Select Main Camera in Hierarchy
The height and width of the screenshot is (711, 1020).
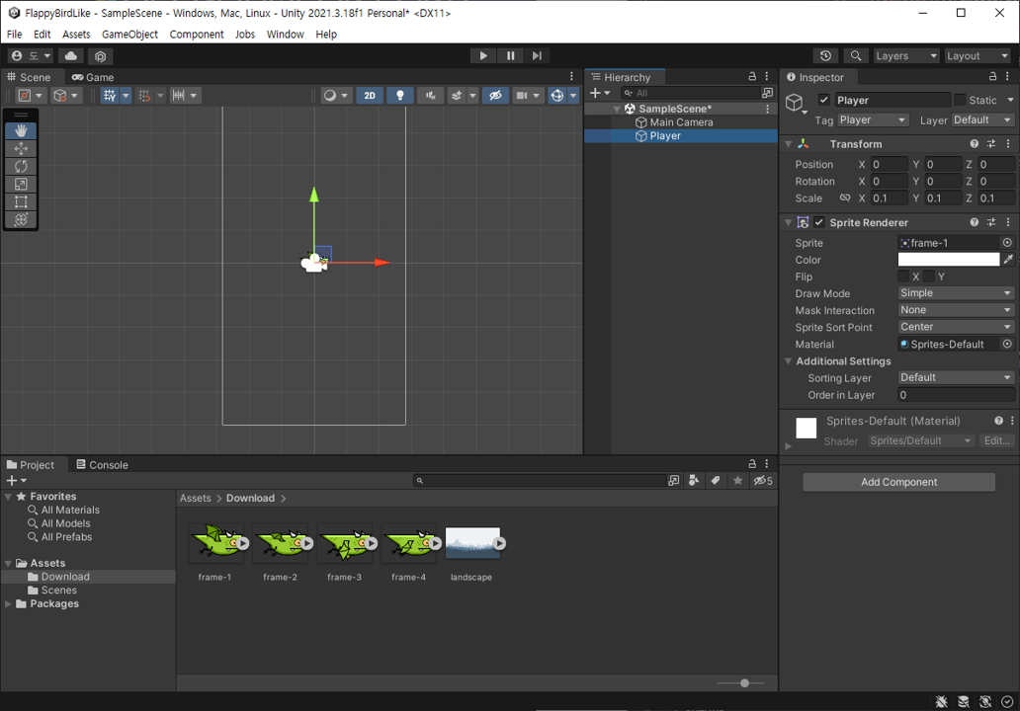click(x=681, y=122)
